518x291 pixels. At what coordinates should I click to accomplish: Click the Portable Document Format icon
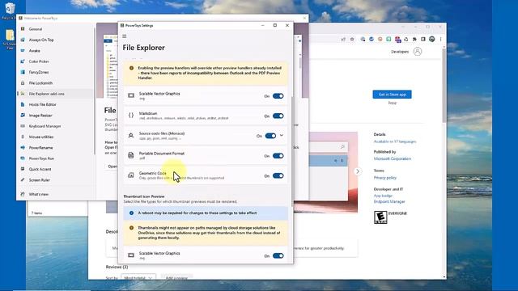click(131, 155)
